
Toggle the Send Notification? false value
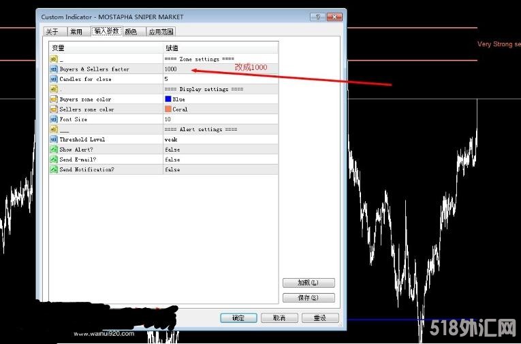pos(221,169)
